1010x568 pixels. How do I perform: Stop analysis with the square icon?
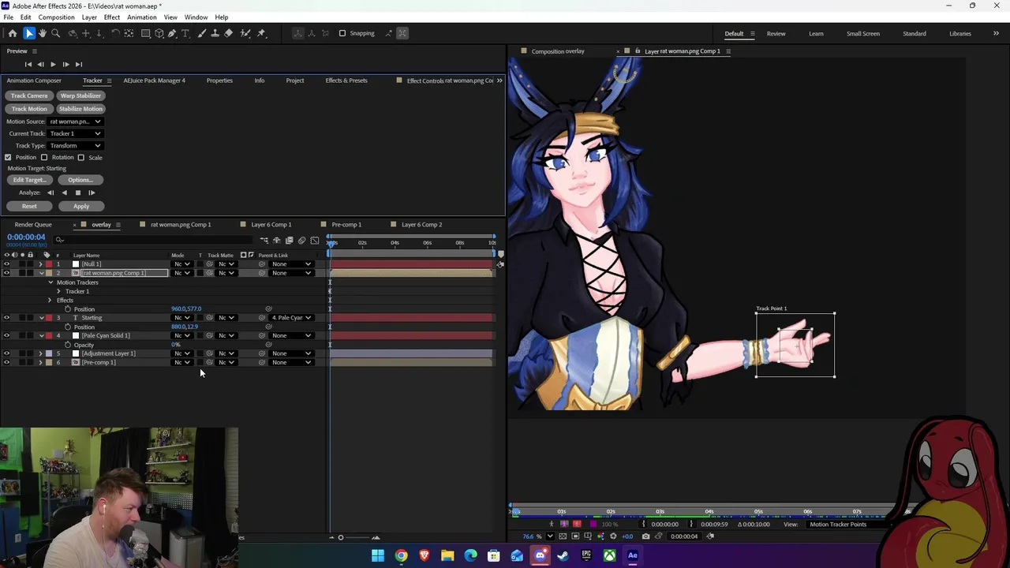pos(77,192)
